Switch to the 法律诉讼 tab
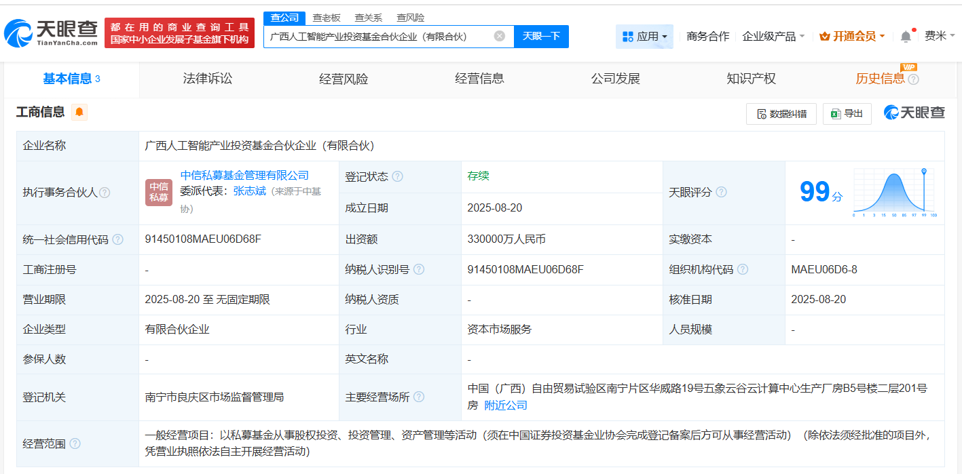 pos(207,79)
